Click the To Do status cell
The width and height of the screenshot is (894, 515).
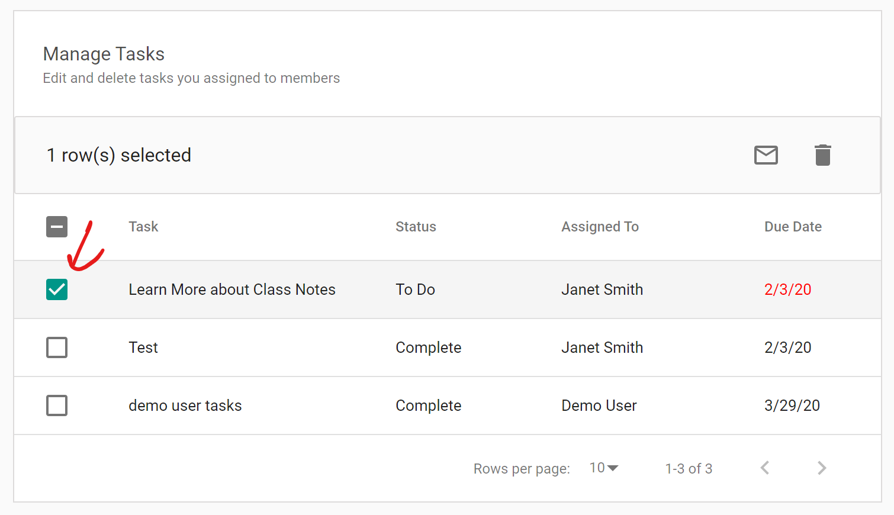(x=415, y=289)
